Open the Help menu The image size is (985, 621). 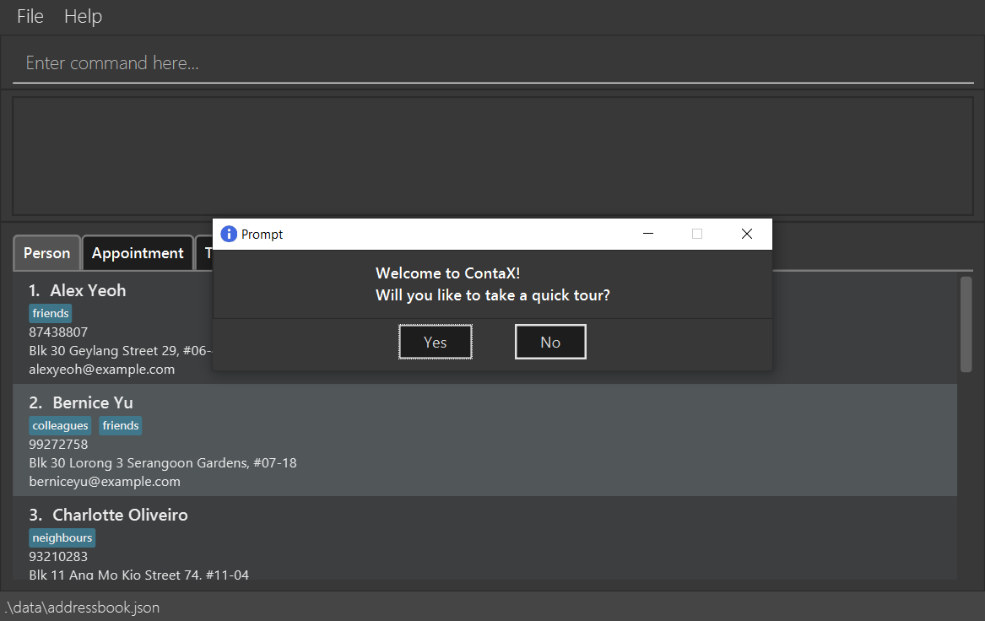[x=83, y=16]
